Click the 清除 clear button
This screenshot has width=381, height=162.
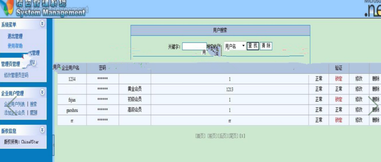[x=266, y=46]
